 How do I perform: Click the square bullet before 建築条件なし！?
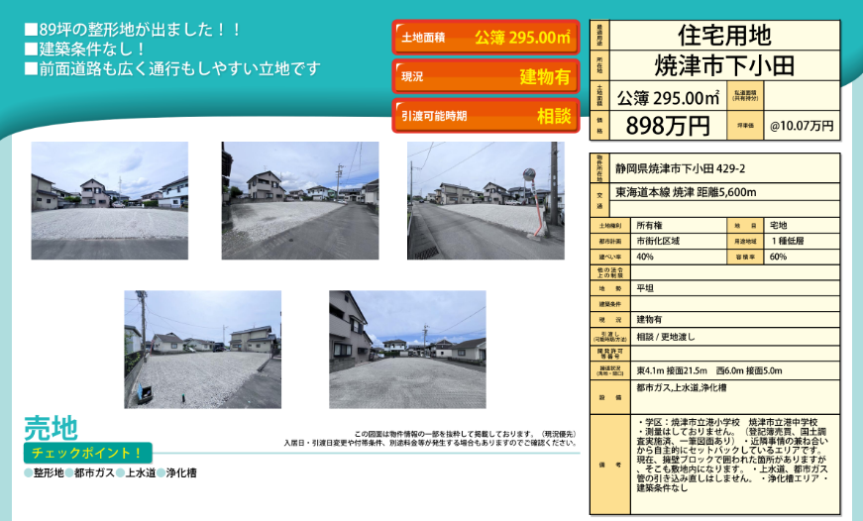point(31,49)
